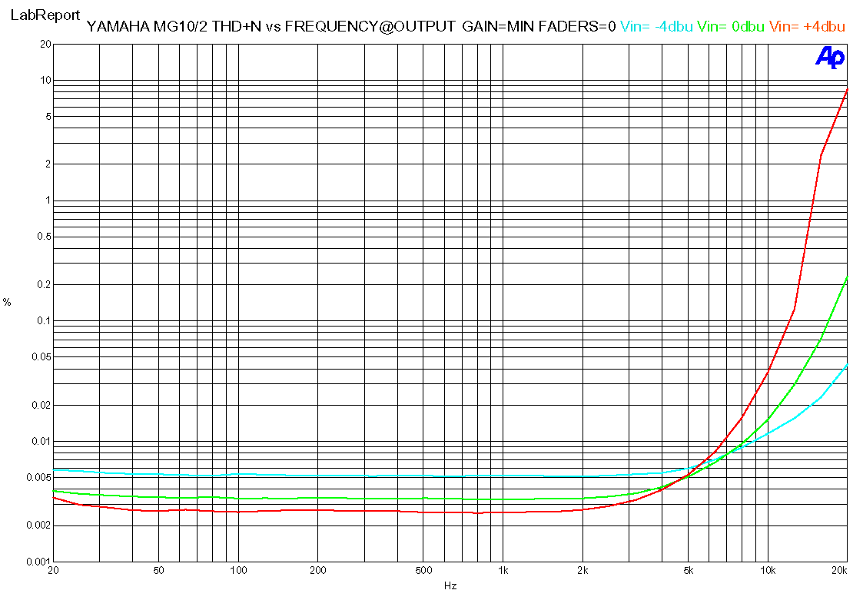Click the '2' y-axis tick label

pos(48,164)
